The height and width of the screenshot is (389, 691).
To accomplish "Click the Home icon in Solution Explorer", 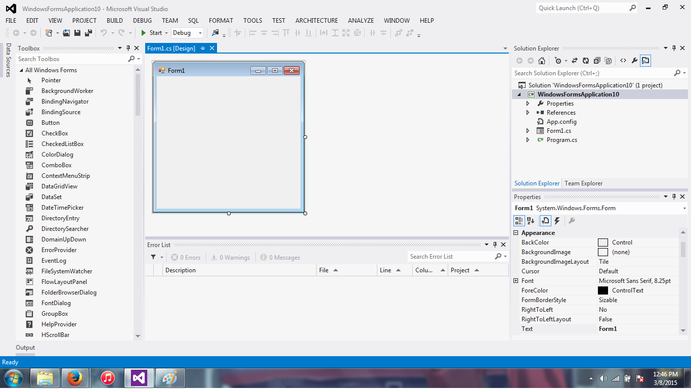I will [542, 61].
